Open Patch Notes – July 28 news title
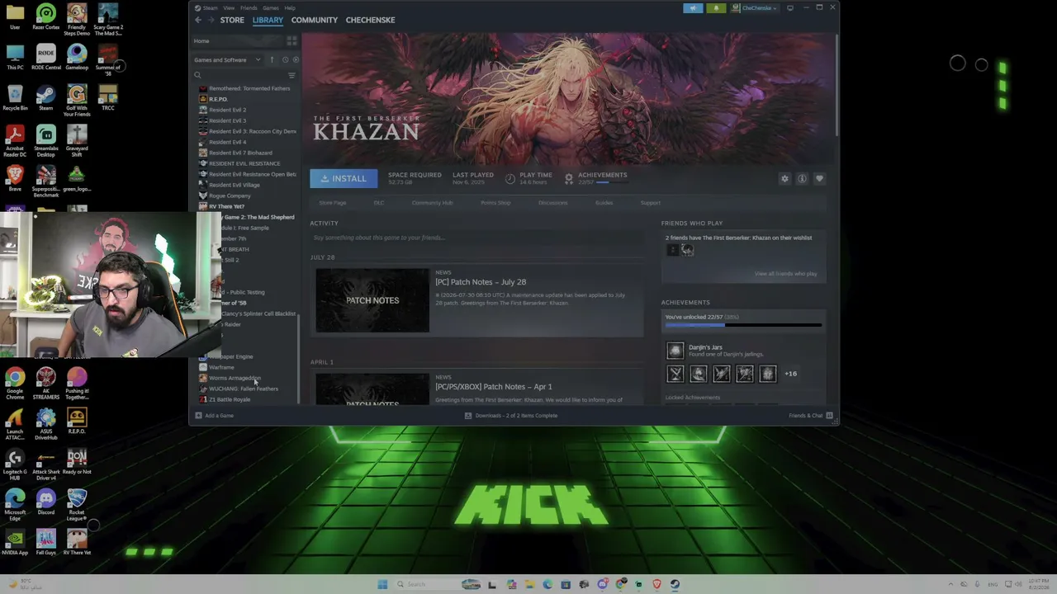The width and height of the screenshot is (1057, 594). coord(481,282)
